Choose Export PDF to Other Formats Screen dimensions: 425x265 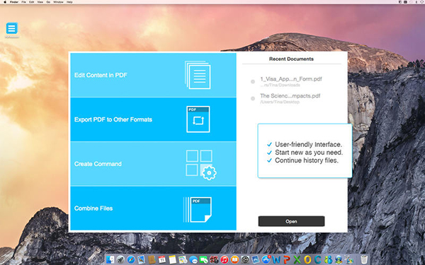pyautogui.click(x=153, y=119)
